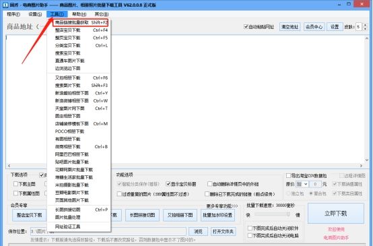The height and width of the screenshot is (246, 373).
Task: Click the batch download speed slider
Action: point(271,214)
